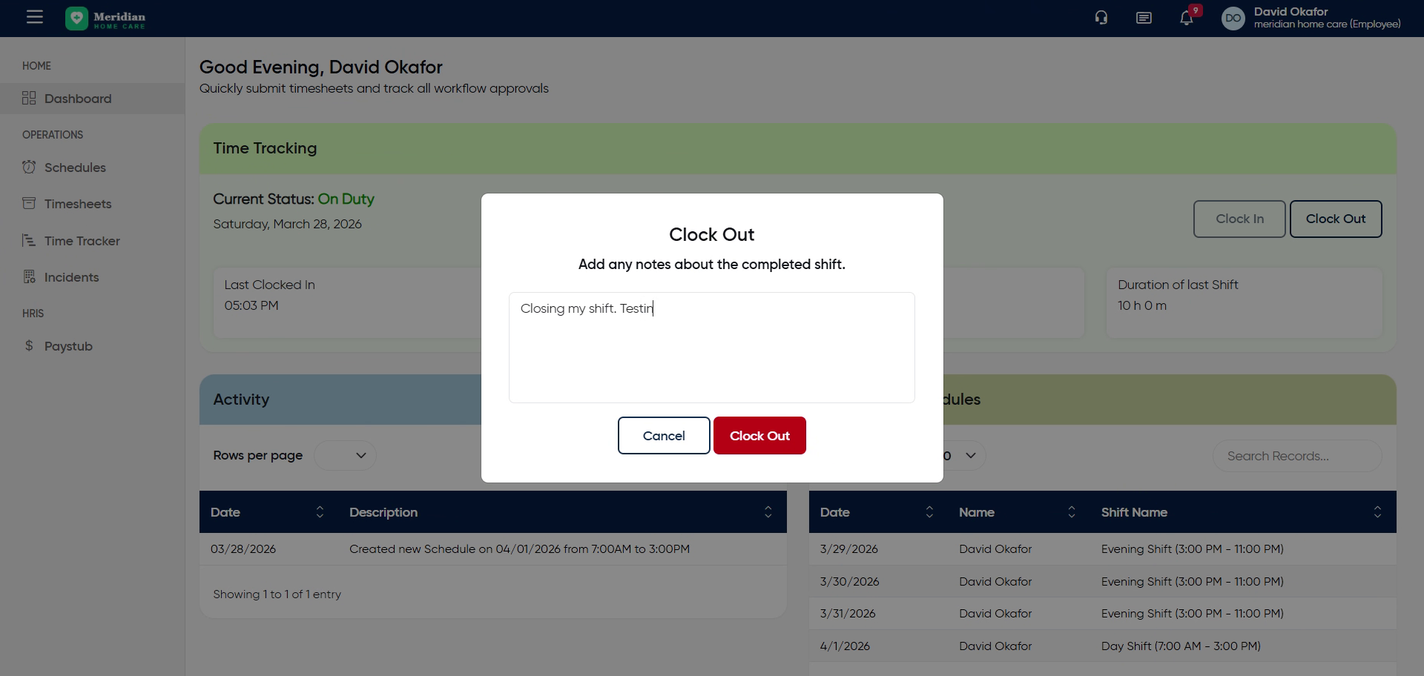
Task: Open Paystub under HRIS
Action: pyautogui.click(x=68, y=346)
